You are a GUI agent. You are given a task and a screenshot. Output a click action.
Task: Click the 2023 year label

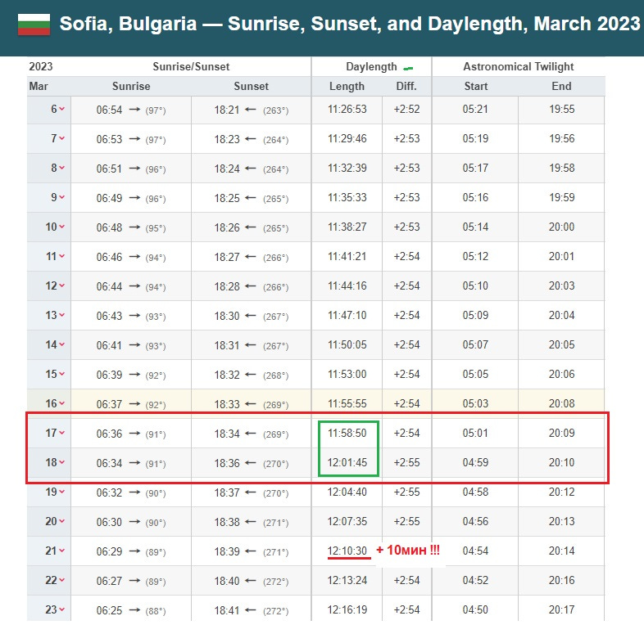41,66
